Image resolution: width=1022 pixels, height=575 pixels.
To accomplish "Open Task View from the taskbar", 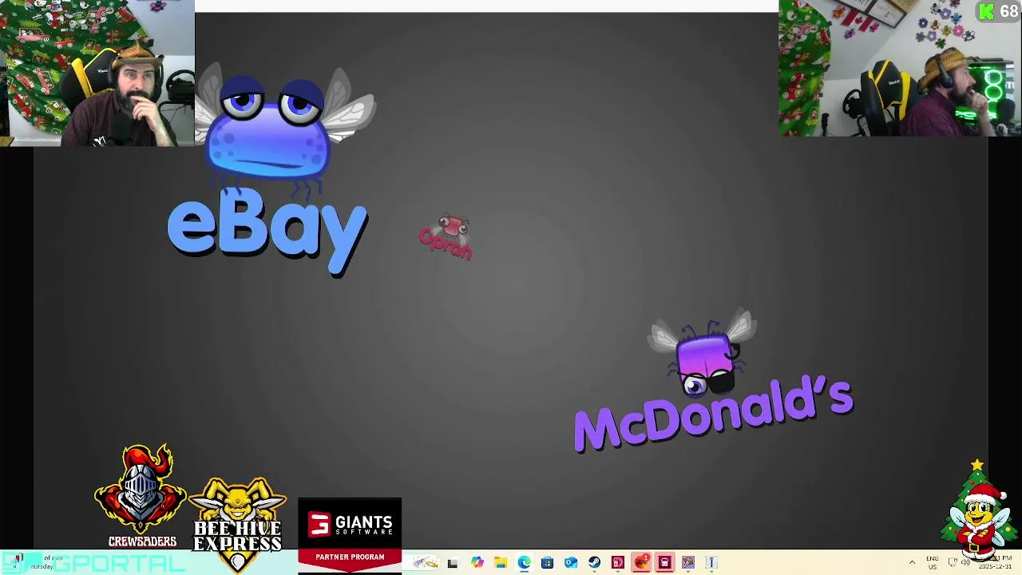I will point(453,563).
